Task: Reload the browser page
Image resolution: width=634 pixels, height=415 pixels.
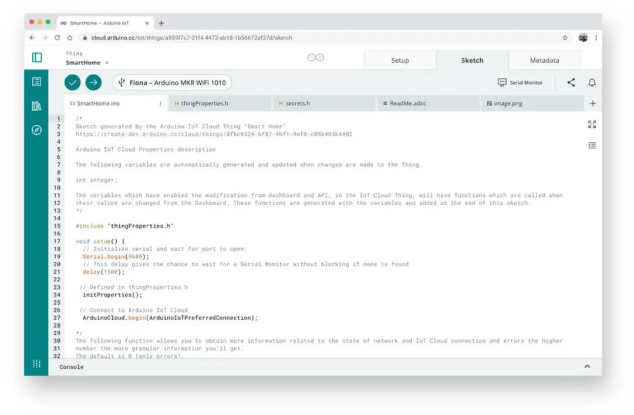Action: click(x=57, y=38)
